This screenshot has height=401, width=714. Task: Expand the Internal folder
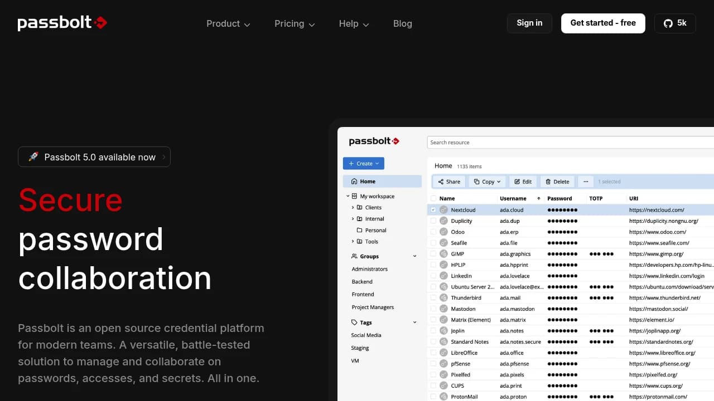point(353,219)
